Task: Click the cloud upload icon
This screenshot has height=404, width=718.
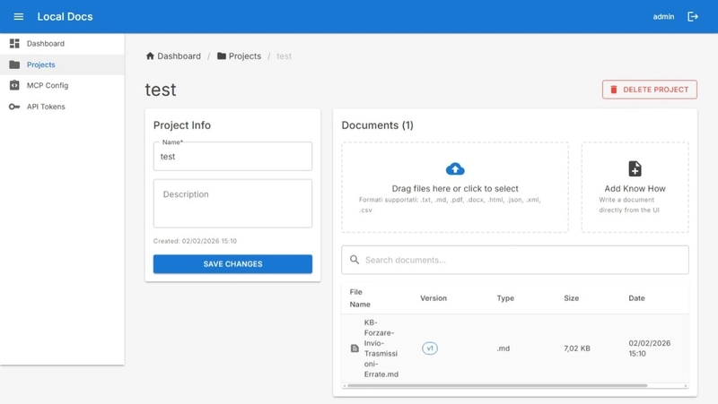Action: pyautogui.click(x=455, y=169)
